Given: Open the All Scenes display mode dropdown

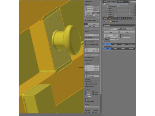Looking at the screenshot, I should tap(123, 2).
